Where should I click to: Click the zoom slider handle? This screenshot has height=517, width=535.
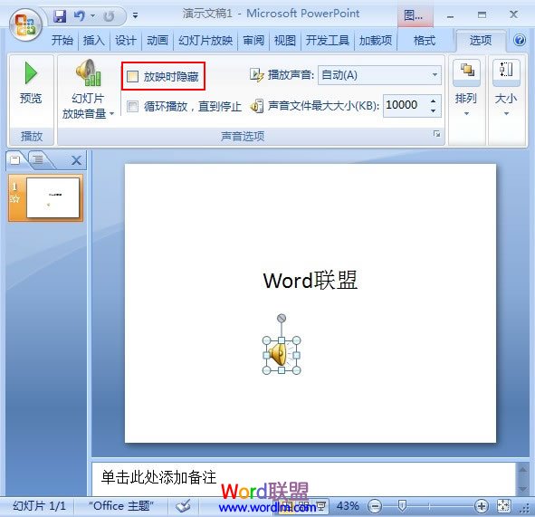point(402,506)
